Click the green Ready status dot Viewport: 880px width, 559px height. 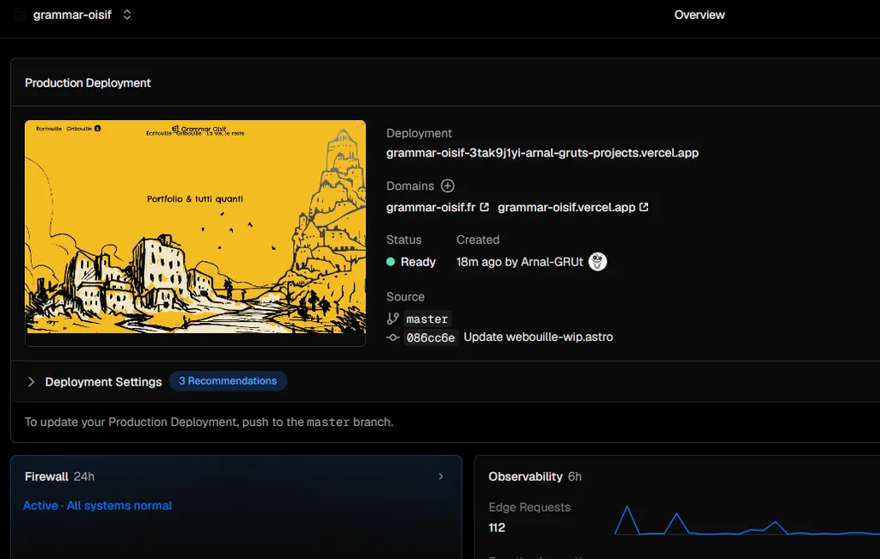point(391,262)
